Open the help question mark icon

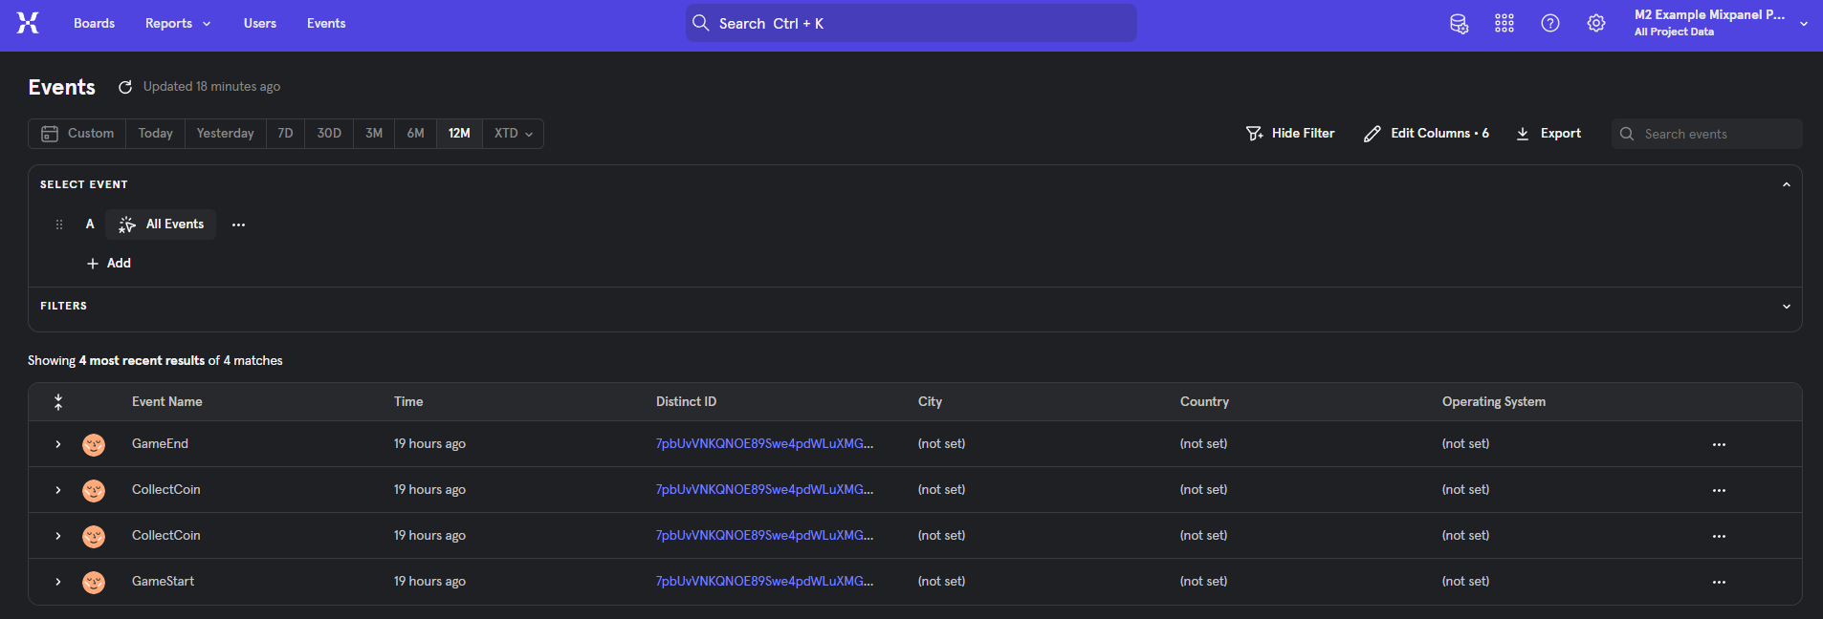coord(1549,24)
